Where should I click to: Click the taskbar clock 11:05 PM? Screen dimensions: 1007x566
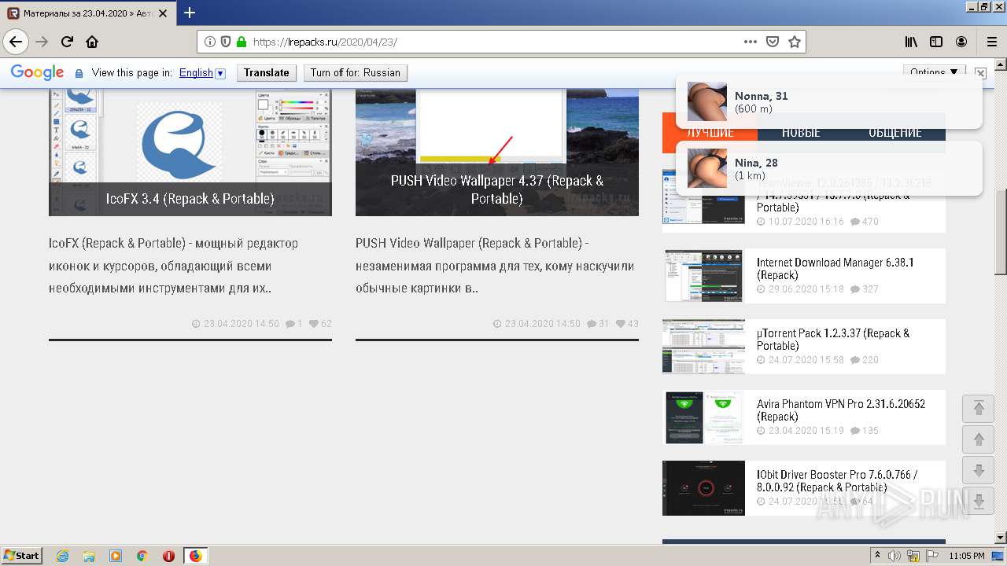tap(966, 556)
